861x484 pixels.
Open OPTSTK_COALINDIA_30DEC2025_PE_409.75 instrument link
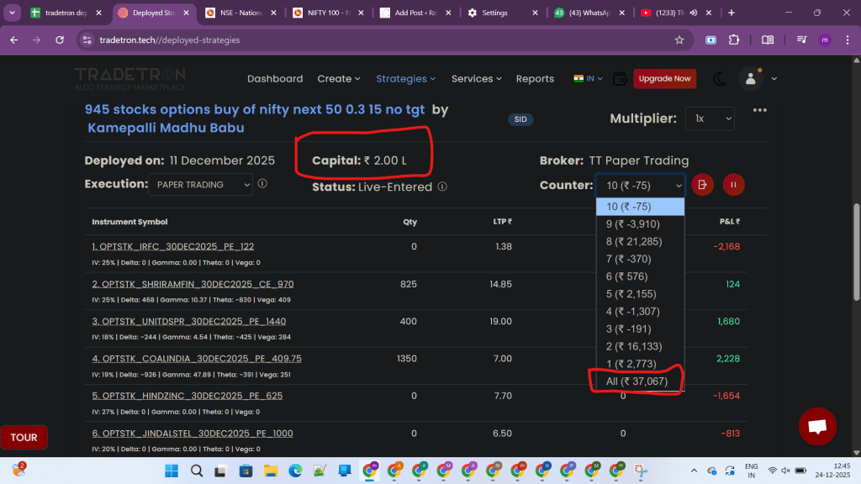[196, 358]
